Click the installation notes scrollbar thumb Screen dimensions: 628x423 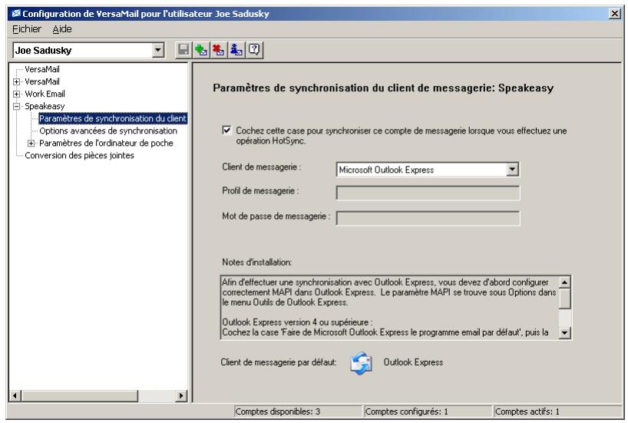click(565, 299)
